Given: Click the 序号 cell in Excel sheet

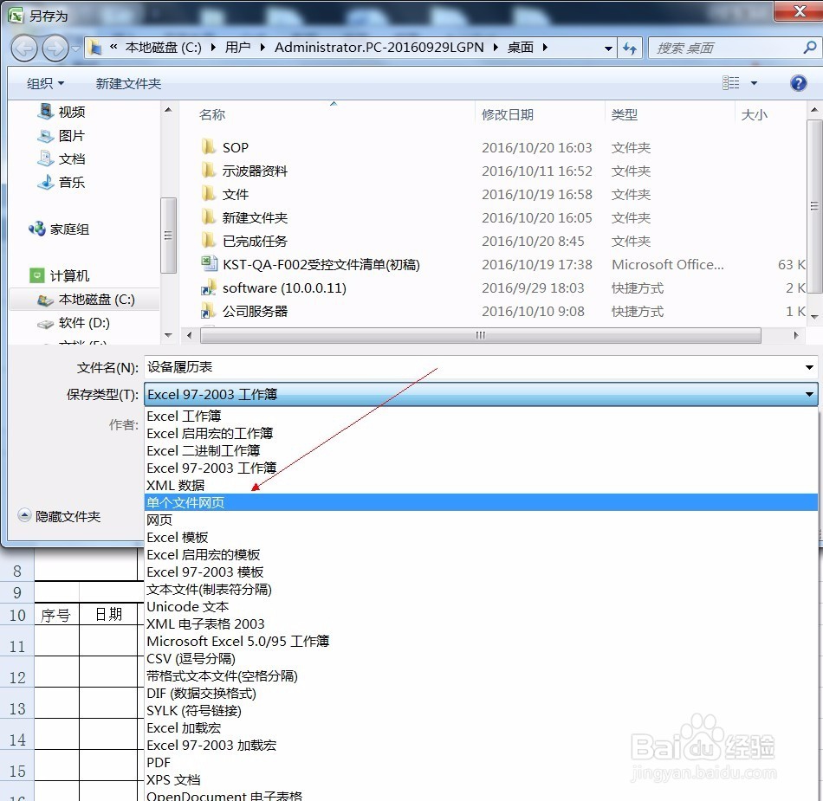Looking at the screenshot, I should [x=56, y=614].
